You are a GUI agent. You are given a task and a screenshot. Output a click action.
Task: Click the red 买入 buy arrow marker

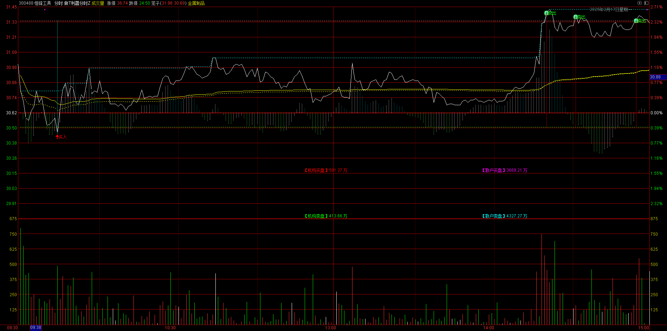(61, 137)
